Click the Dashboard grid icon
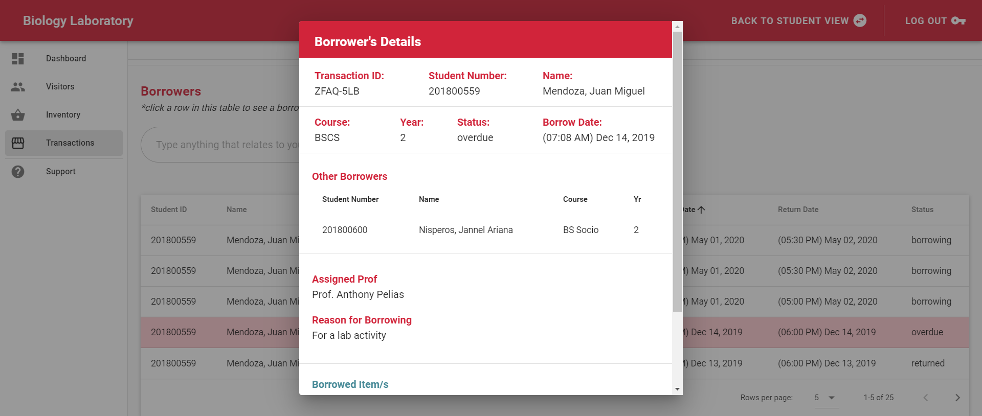982x416 pixels. 18,59
